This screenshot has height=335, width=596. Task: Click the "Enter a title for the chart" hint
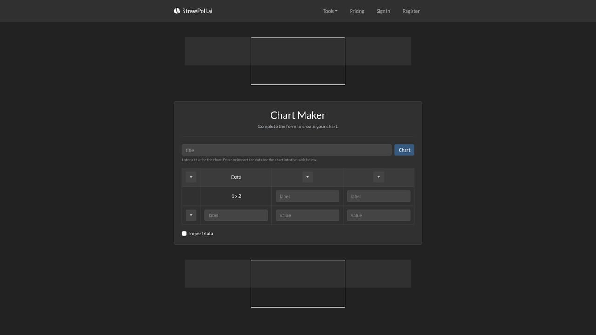[x=249, y=160]
